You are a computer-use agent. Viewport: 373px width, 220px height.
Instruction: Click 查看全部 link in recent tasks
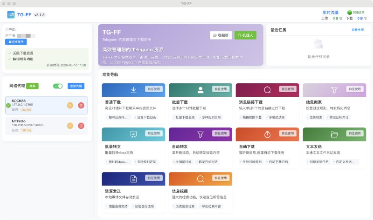tap(358, 30)
